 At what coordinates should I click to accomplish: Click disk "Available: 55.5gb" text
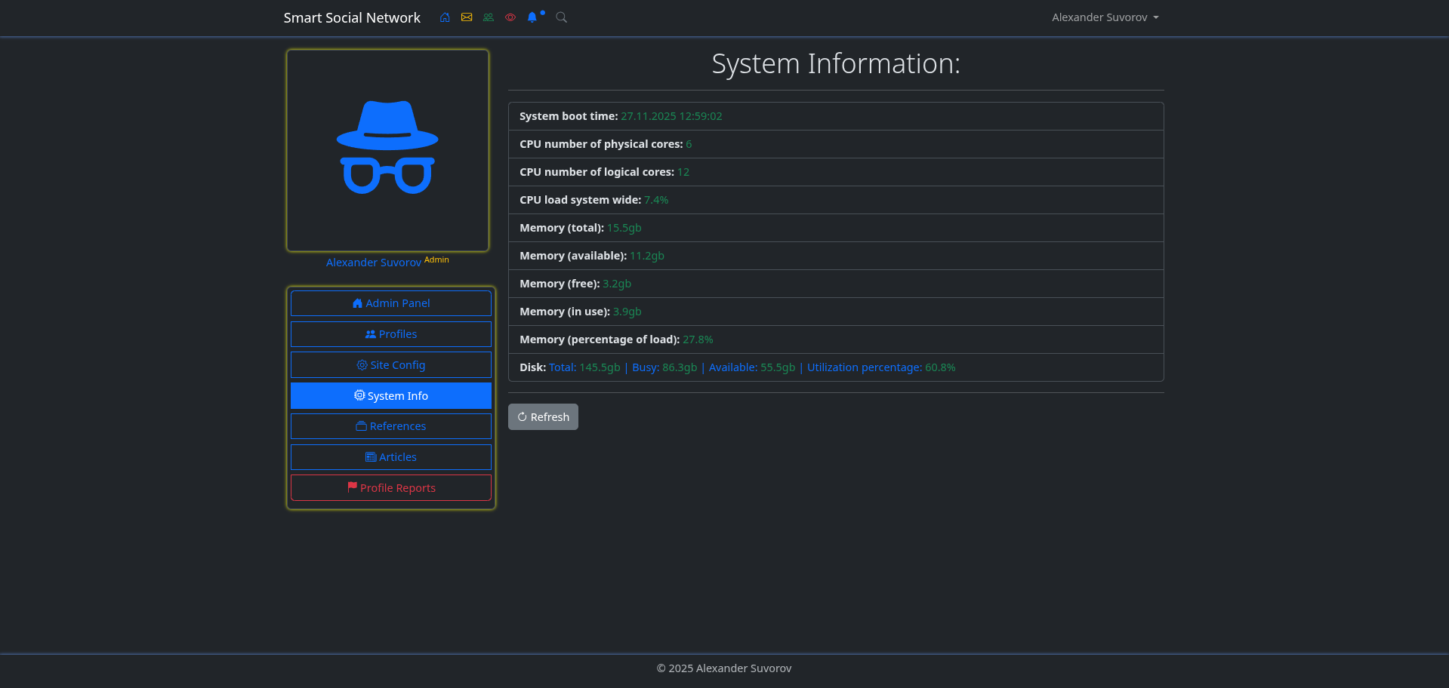tap(752, 367)
